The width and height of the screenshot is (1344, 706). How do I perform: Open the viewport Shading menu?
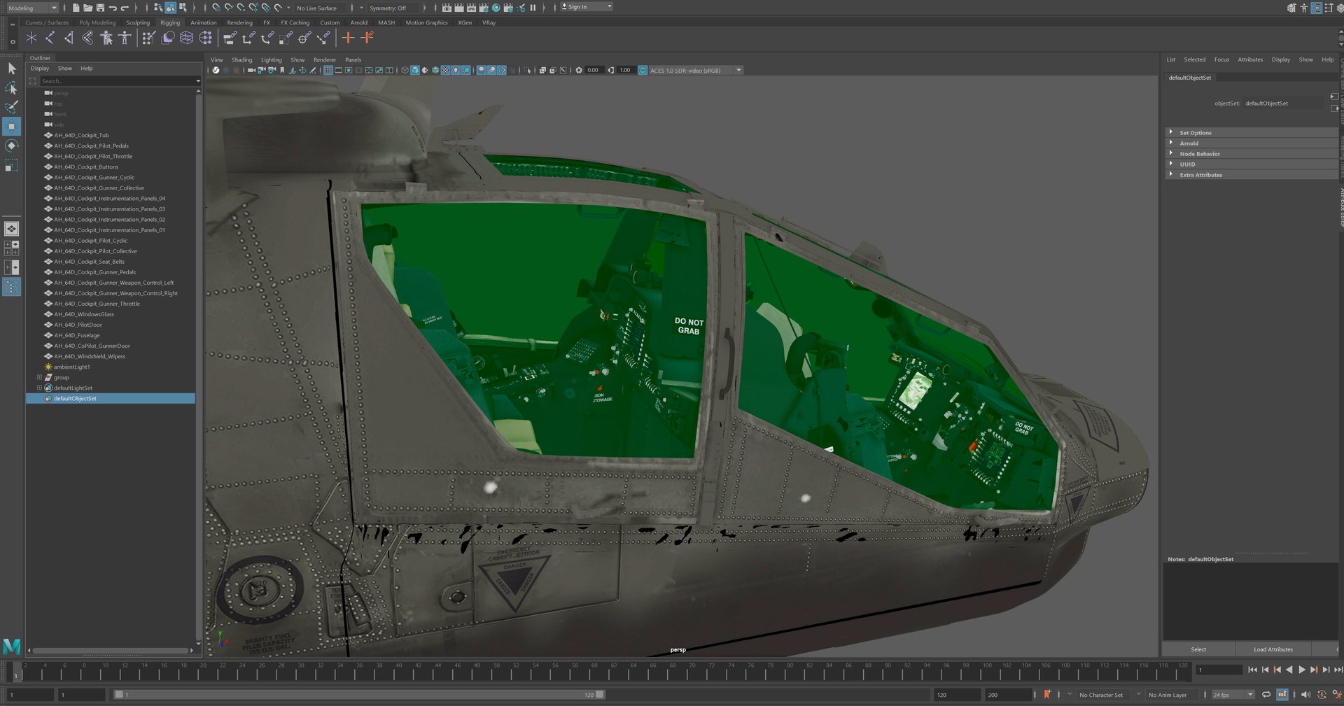click(x=241, y=59)
